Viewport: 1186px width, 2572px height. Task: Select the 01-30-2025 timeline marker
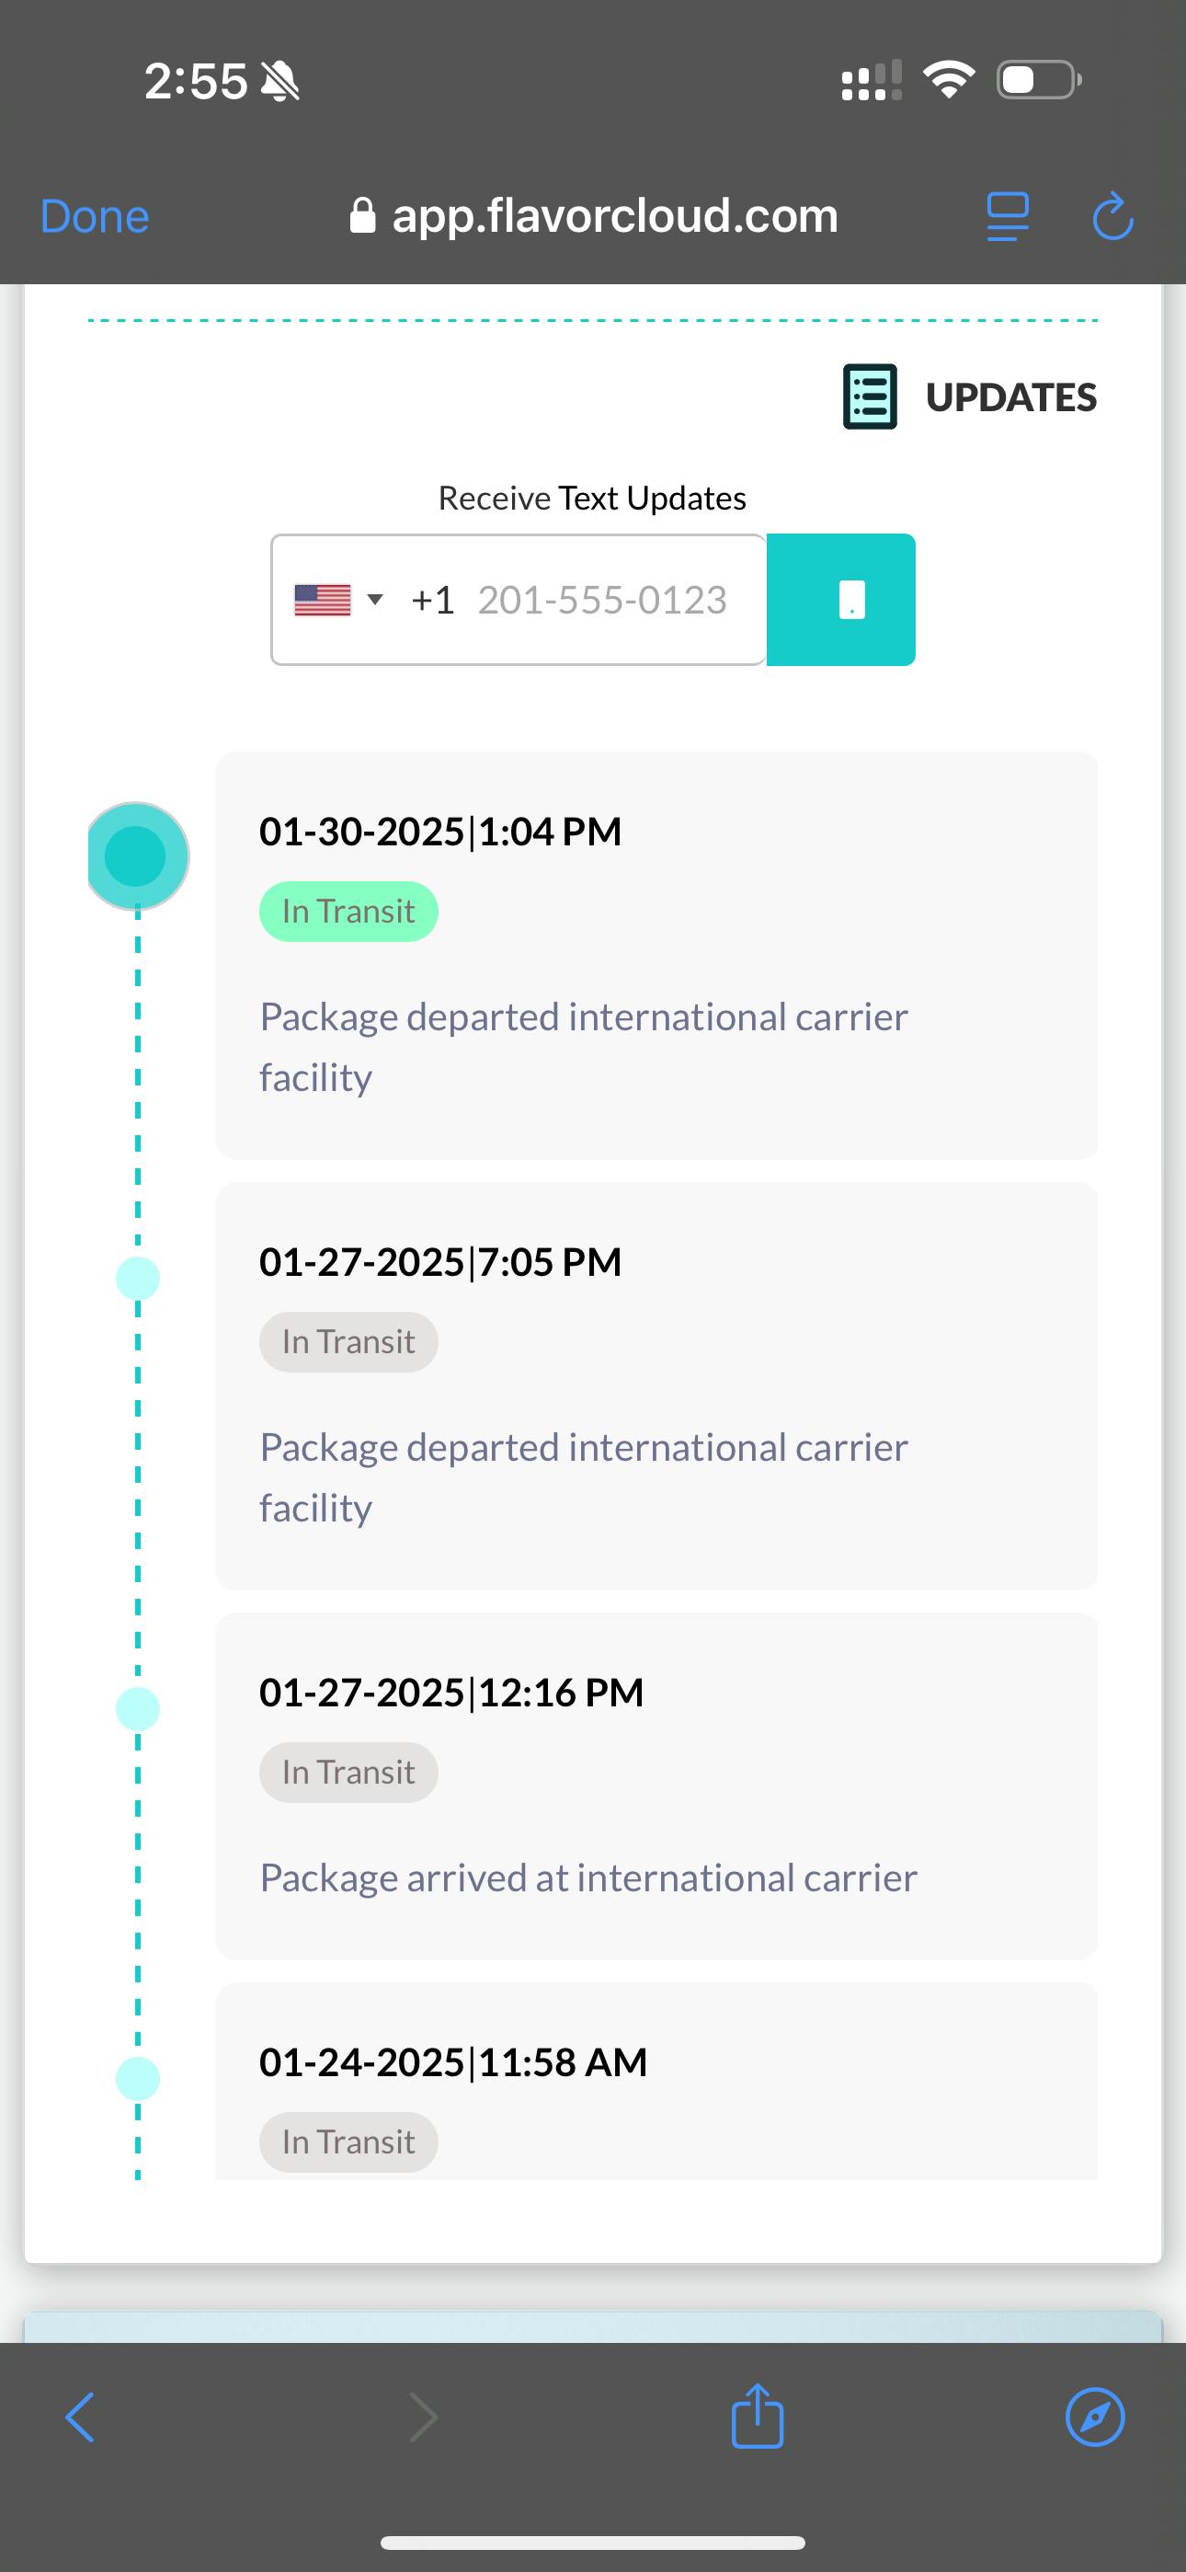click(137, 855)
